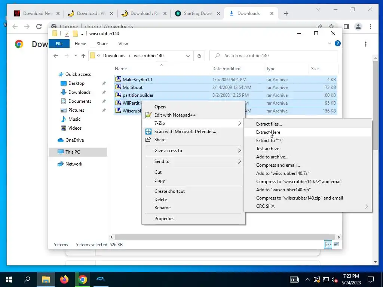Click the Search wiiscrubber140 field
This screenshot has width=383, height=287.
click(273, 56)
